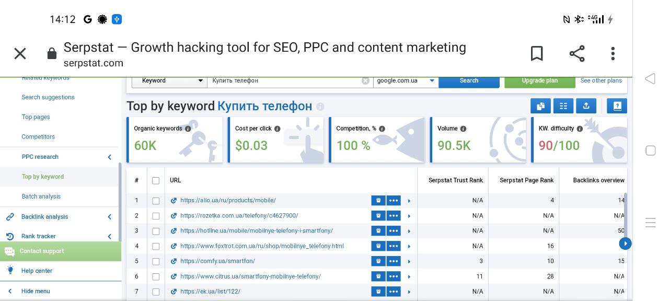Show info tooltip for KW. difficulty
The image size is (669, 301).
tap(580, 129)
